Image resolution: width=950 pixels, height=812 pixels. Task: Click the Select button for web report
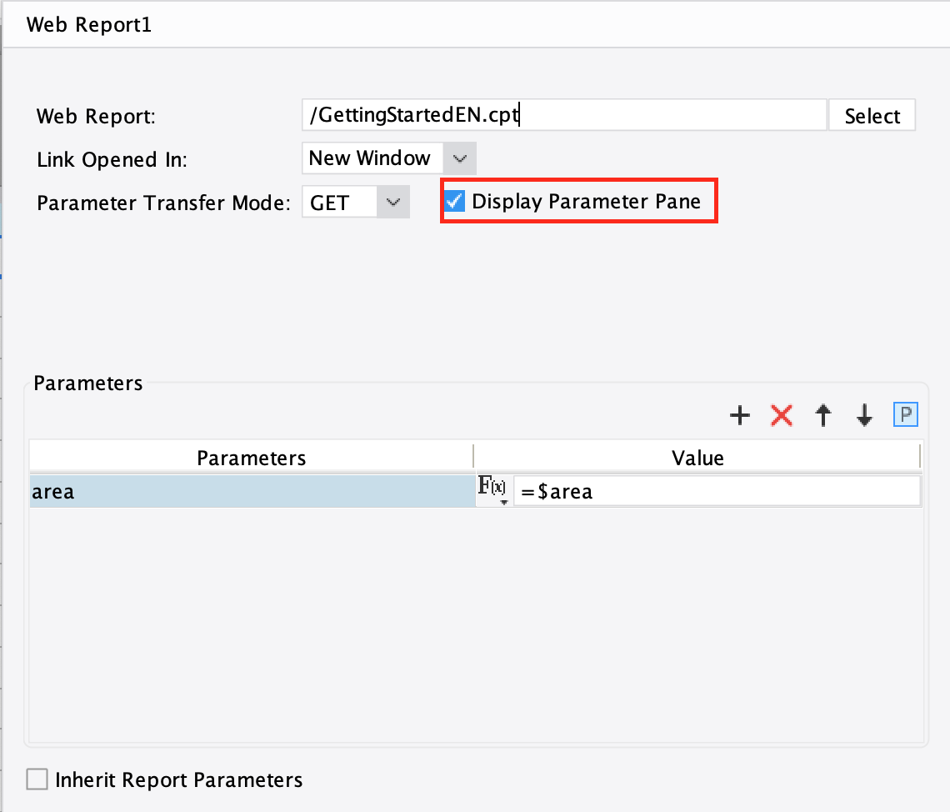[872, 116]
